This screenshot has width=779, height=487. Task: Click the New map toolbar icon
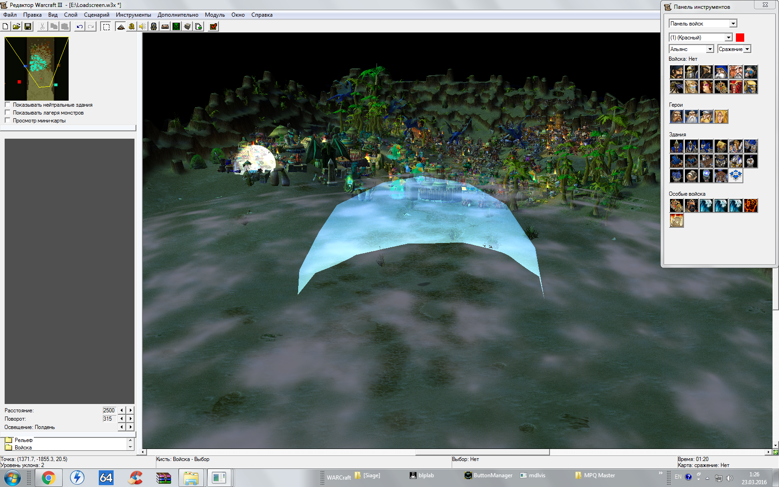[x=6, y=26]
